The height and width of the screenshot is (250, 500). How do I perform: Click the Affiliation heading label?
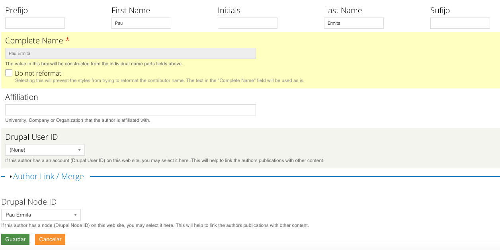coord(22,97)
